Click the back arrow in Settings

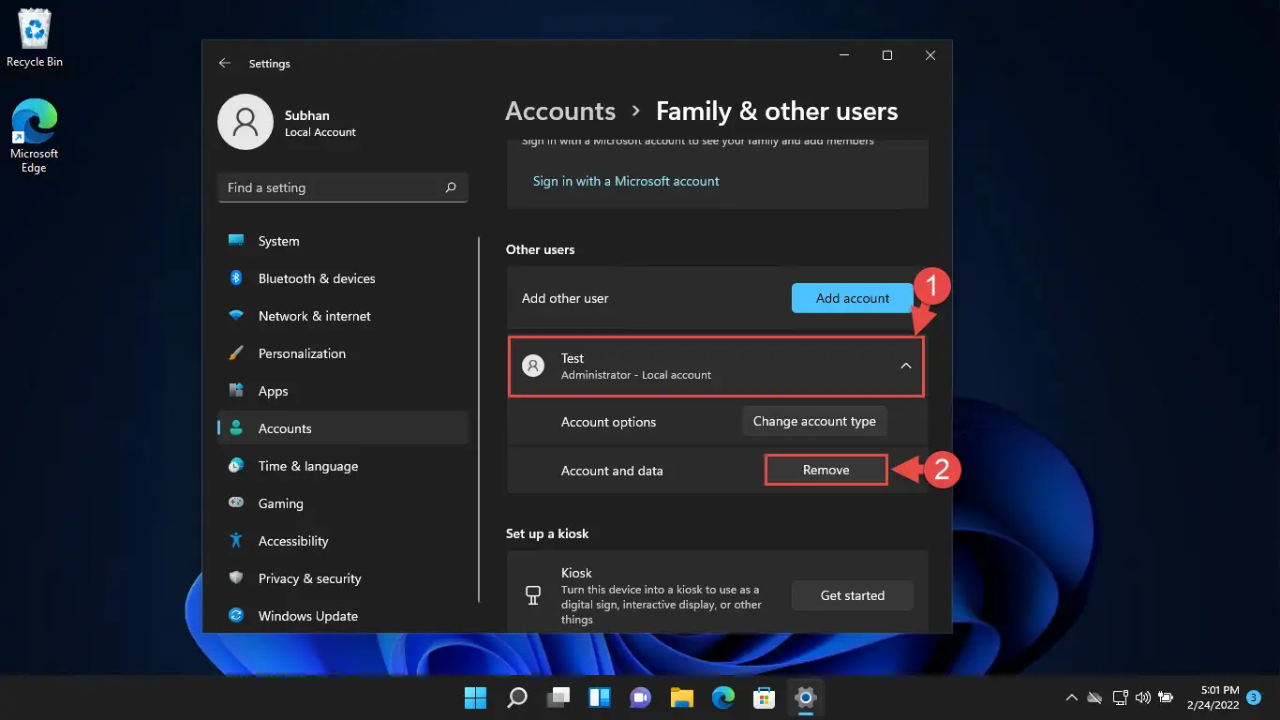[x=224, y=63]
